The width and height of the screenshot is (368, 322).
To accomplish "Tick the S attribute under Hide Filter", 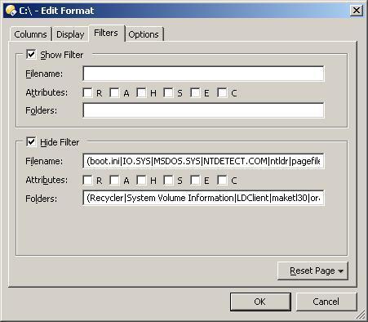I will (168, 180).
